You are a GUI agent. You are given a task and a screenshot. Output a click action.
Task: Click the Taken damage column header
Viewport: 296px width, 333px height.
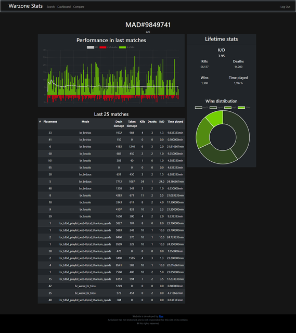[132, 124]
